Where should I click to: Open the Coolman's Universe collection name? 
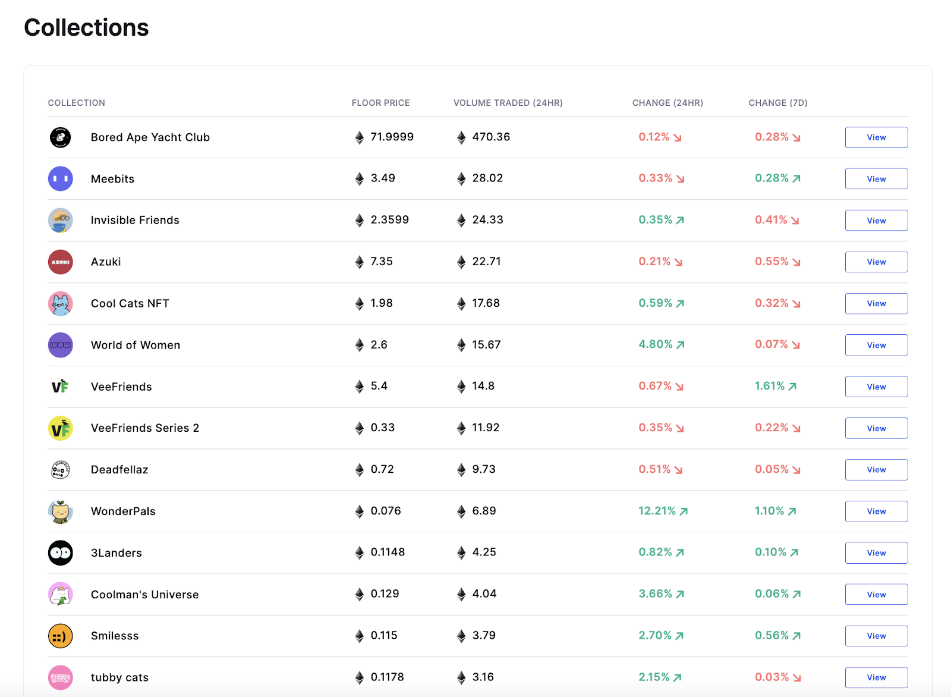(x=144, y=595)
